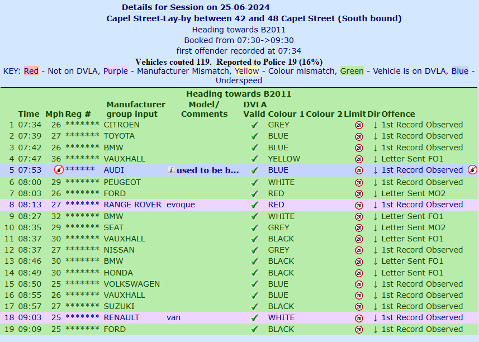Click the Colour 1 column header
The width and height of the screenshot is (479, 342).
click(286, 114)
